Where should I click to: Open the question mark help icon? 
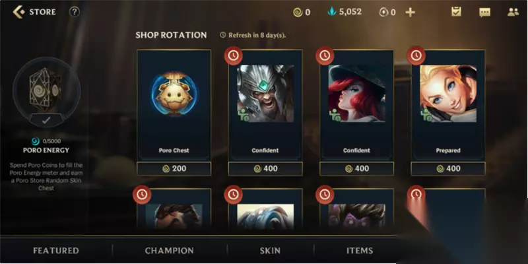(75, 12)
